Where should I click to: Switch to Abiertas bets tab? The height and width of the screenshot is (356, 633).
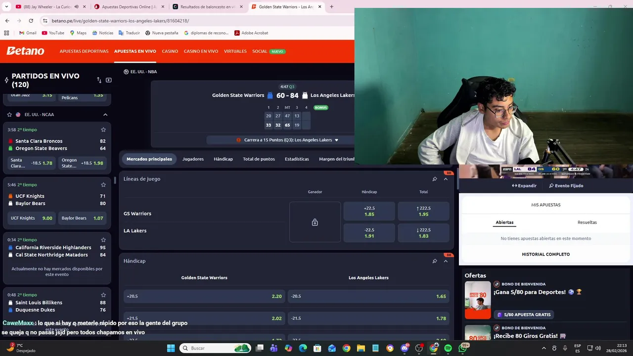[x=504, y=222]
